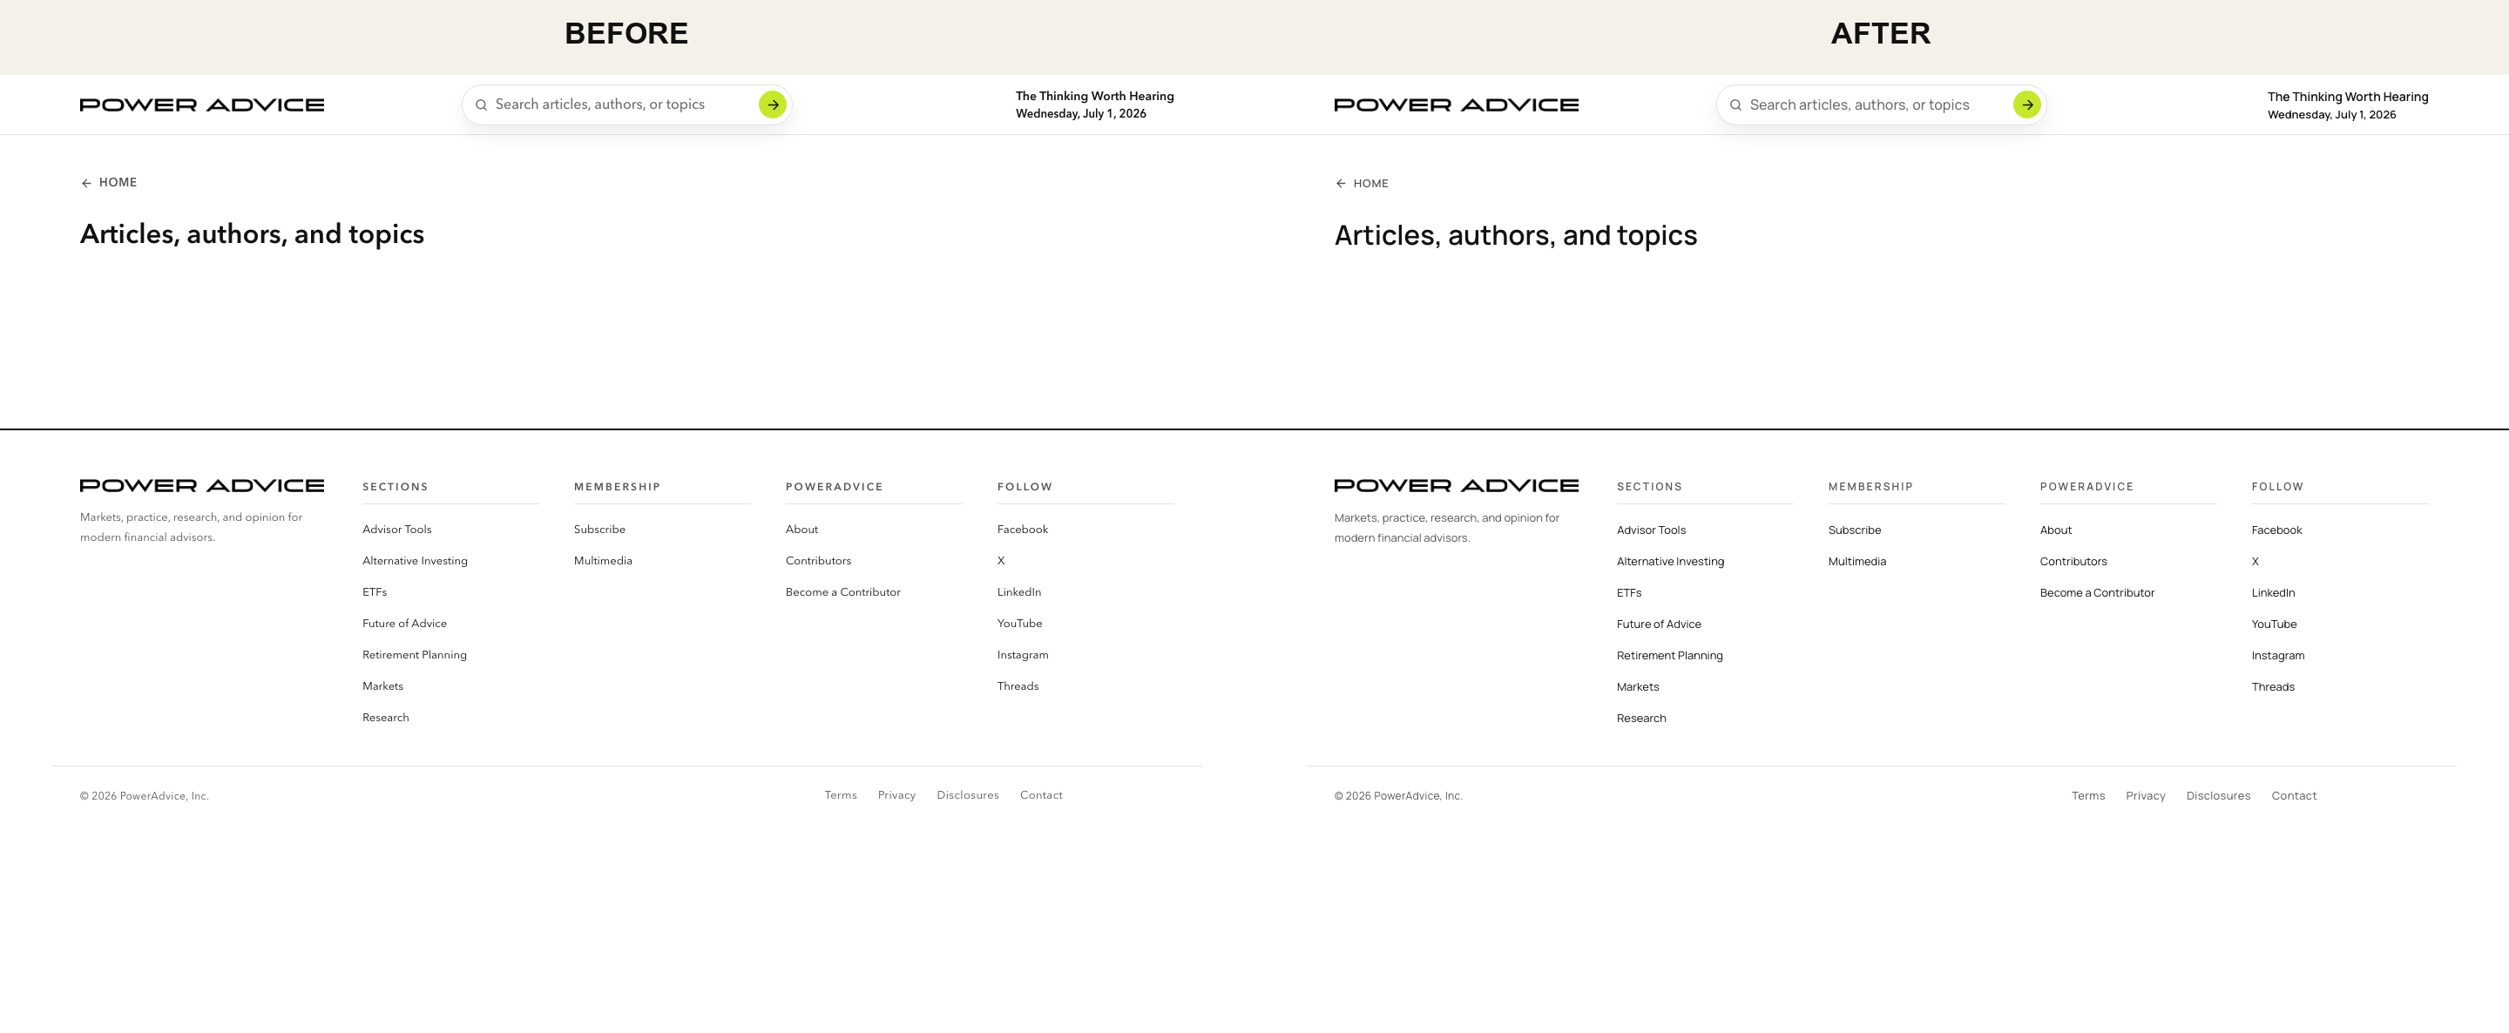The width and height of the screenshot is (2509, 1033).
Task: Click the Power Advice footer logo in BEFORE panel
Action: [201, 485]
